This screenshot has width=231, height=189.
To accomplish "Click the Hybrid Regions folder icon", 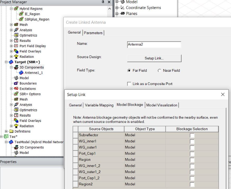I will (x=16, y=9).
